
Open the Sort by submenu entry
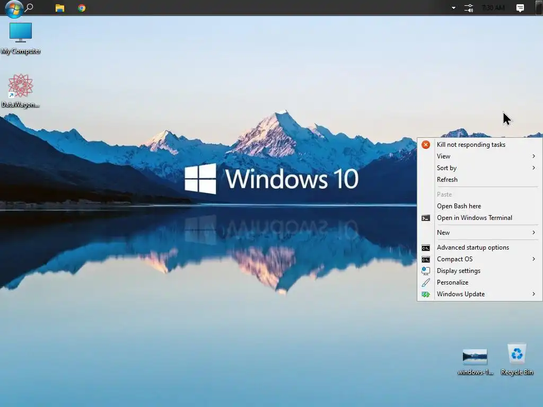479,168
